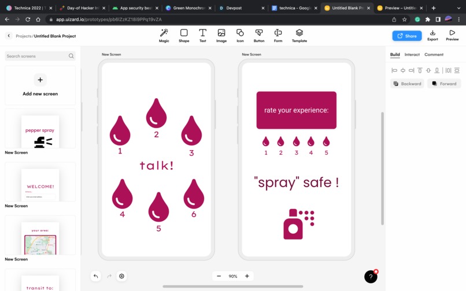466x291 pixels.
Task: Send element Backward
Action: point(407,84)
